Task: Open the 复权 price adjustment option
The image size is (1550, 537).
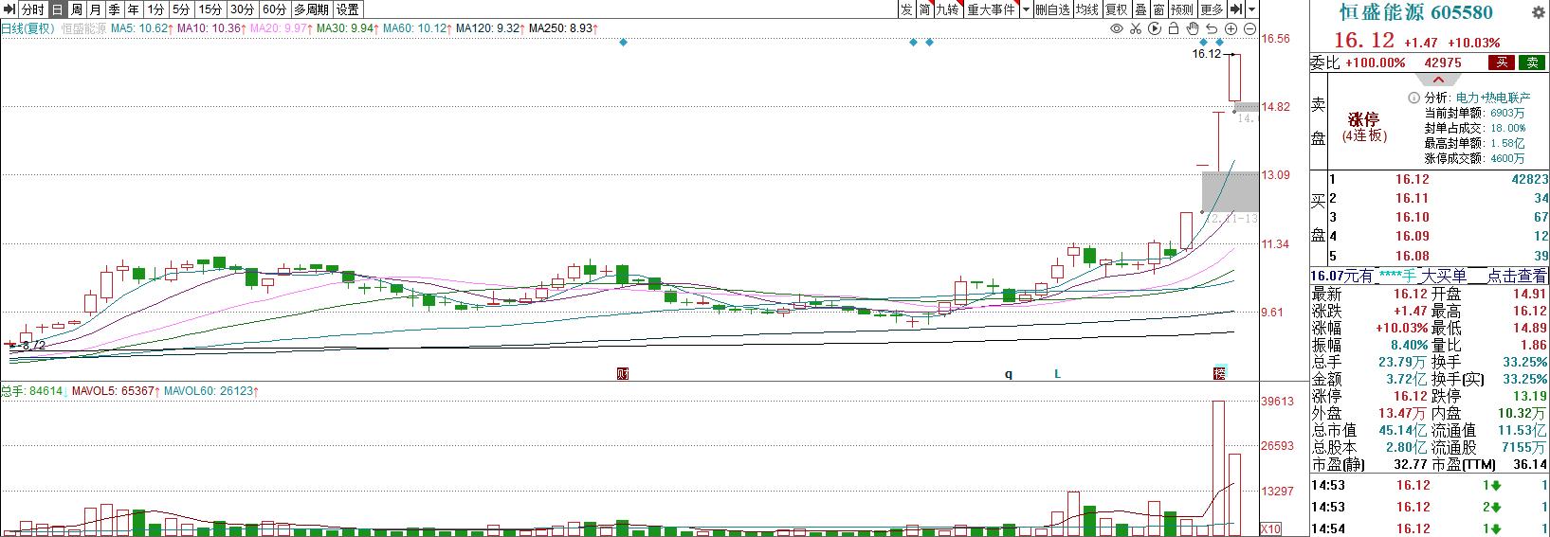Action: (1116, 9)
